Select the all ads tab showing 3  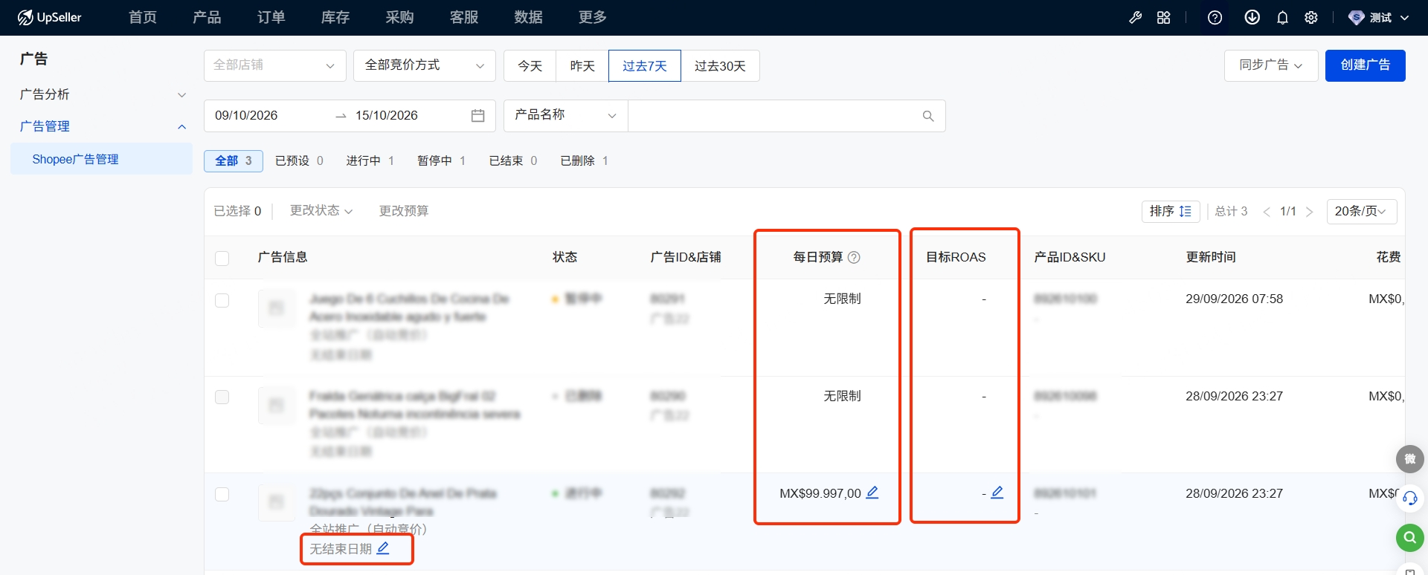point(234,160)
